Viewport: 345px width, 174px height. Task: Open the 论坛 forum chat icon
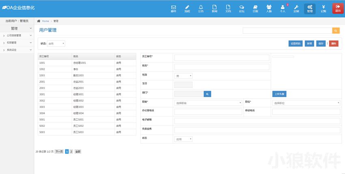pyautogui.click(x=241, y=9)
